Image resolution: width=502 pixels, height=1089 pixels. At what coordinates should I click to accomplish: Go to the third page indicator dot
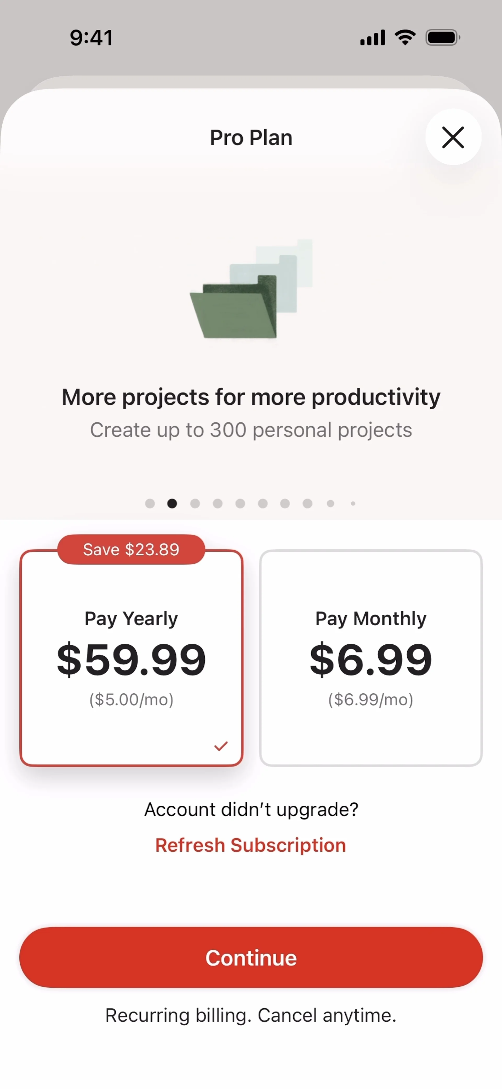195,504
